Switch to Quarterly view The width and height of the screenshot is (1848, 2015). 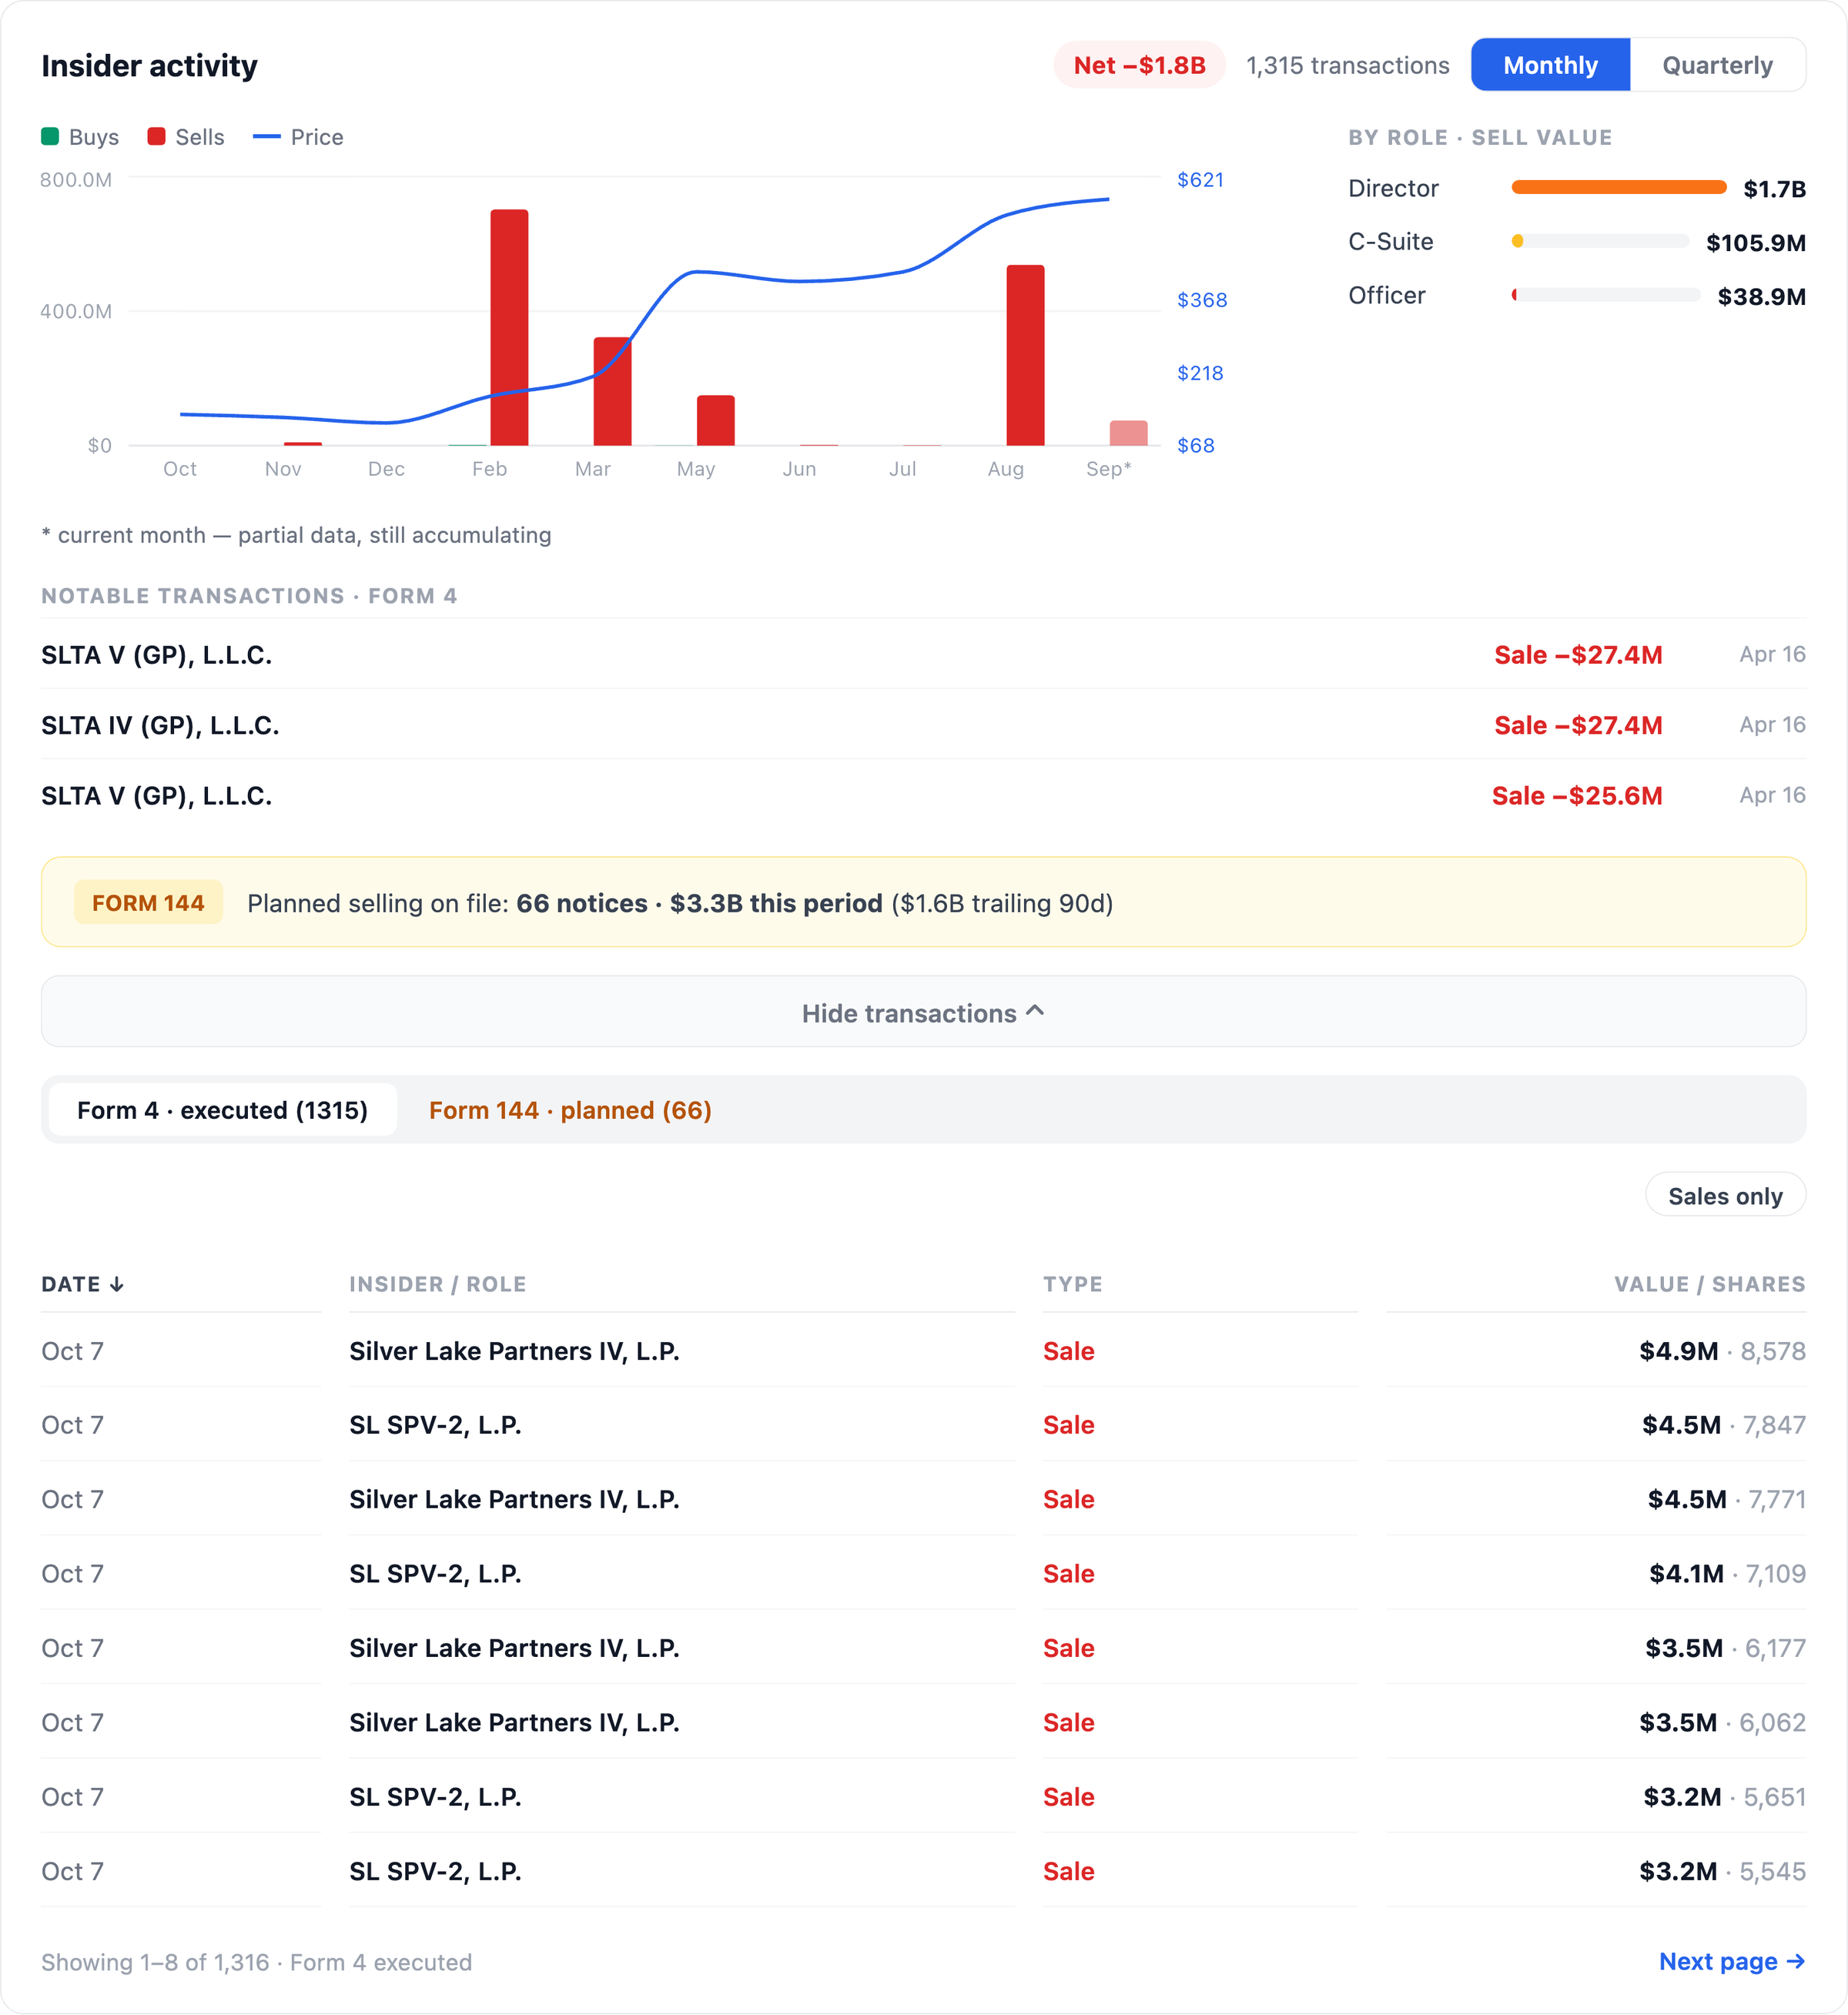[1717, 65]
